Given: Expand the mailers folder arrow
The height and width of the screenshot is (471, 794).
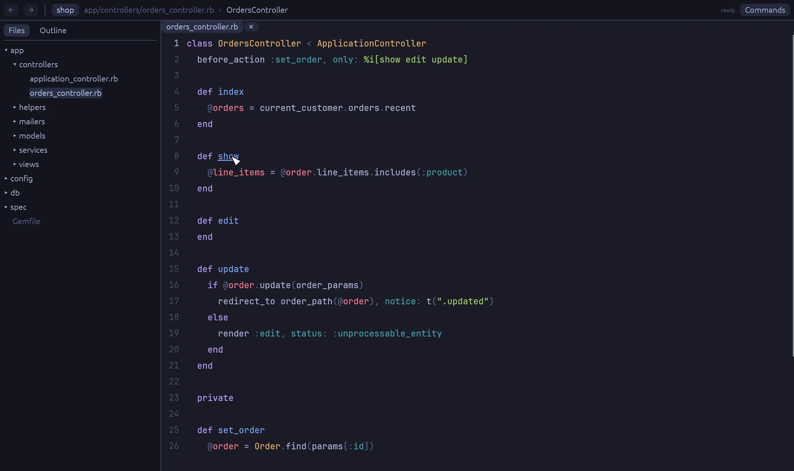Looking at the screenshot, I should point(15,121).
